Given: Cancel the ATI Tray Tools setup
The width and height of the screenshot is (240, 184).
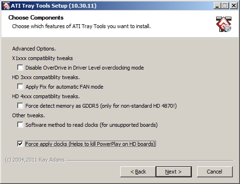Looking at the screenshot, I should click(x=215, y=172).
